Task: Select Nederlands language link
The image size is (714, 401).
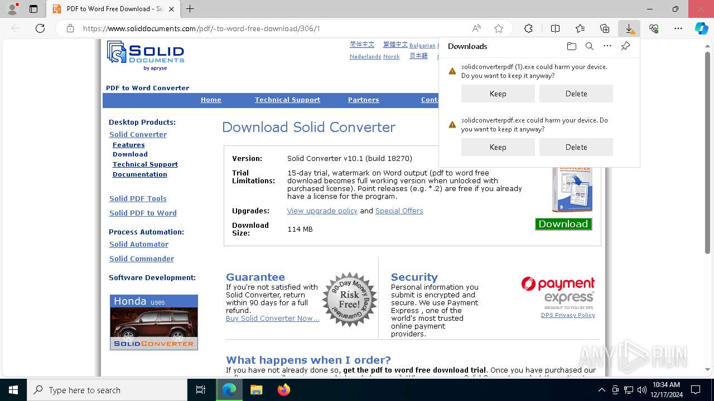Action: pos(365,56)
